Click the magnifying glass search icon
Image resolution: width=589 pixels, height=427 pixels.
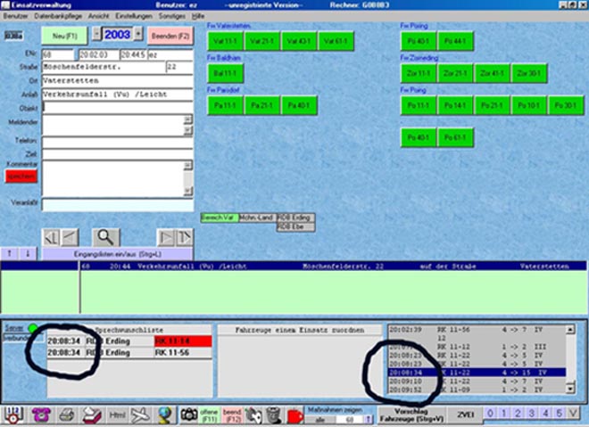click(x=105, y=237)
